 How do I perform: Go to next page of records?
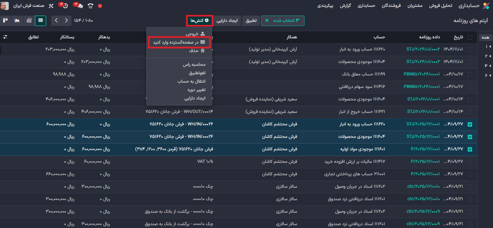56,21
